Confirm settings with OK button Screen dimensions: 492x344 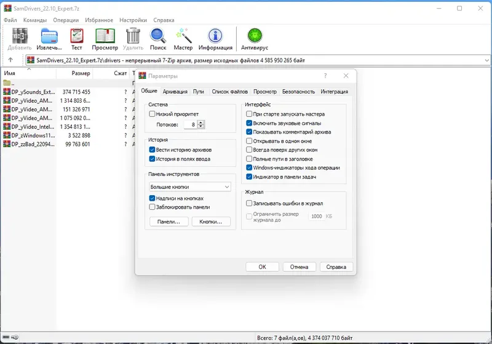(263, 267)
